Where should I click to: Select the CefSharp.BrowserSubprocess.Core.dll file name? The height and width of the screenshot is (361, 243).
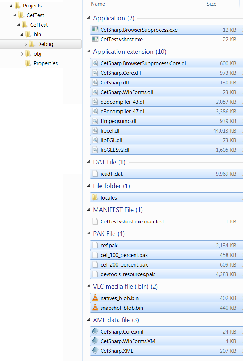click(144, 63)
